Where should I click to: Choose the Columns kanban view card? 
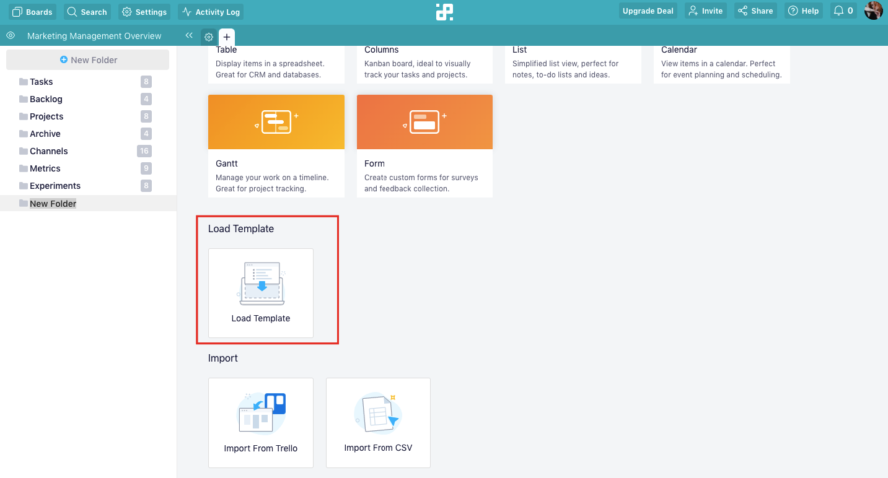point(424,64)
